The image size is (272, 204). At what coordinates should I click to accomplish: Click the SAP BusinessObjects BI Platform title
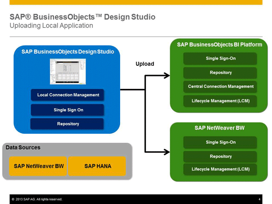click(220, 45)
